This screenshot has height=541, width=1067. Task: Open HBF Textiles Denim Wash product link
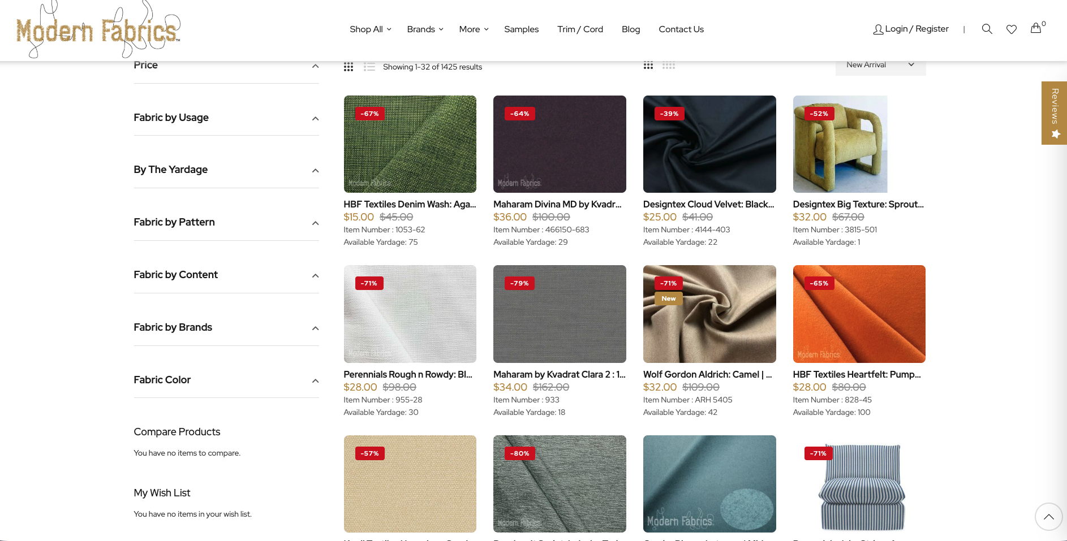coord(410,204)
